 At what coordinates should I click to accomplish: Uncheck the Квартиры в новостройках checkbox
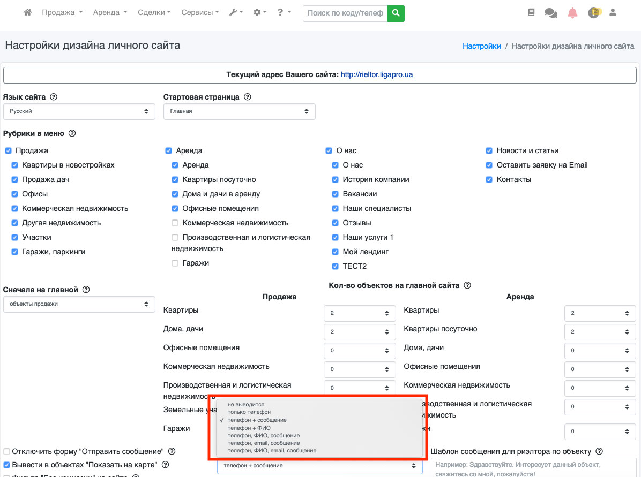point(15,165)
